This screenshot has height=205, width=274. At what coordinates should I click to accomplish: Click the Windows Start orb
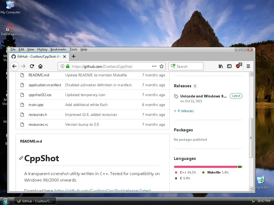pyautogui.click(x=5, y=201)
